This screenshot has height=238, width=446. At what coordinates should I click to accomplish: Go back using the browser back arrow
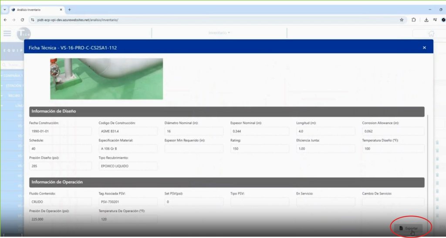(x=5, y=20)
